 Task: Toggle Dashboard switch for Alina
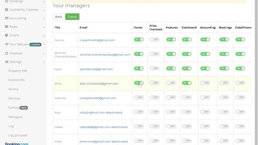187,83
